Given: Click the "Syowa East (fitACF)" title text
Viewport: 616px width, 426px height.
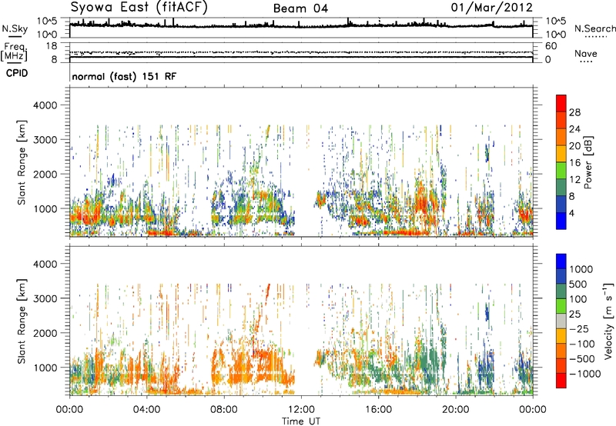Looking at the screenshot, I should pyautogui.click(x=139, y=8).
